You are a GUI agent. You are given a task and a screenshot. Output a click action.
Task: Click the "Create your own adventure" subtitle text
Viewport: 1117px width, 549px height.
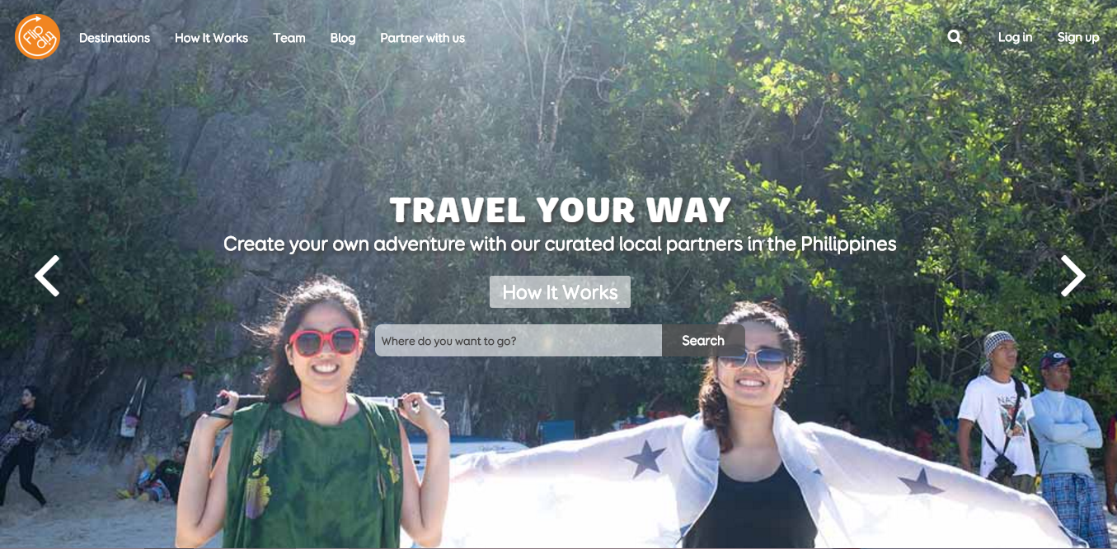coord(560,244)
